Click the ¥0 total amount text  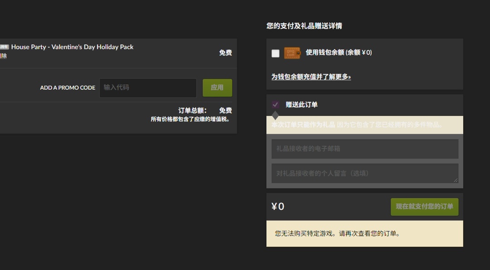click(x=278, y=206)
